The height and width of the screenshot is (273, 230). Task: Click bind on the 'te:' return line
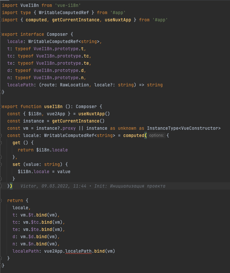coord(47,230)
